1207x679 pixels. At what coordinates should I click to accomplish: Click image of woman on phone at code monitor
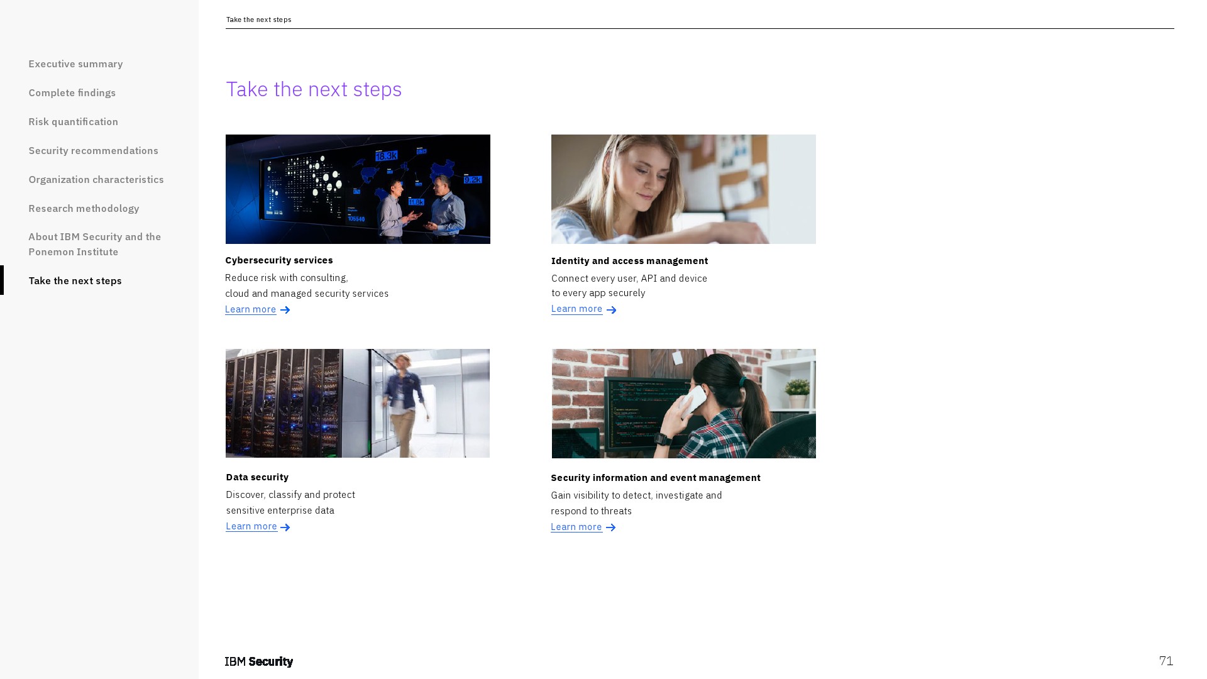click(x=683, y=404)
